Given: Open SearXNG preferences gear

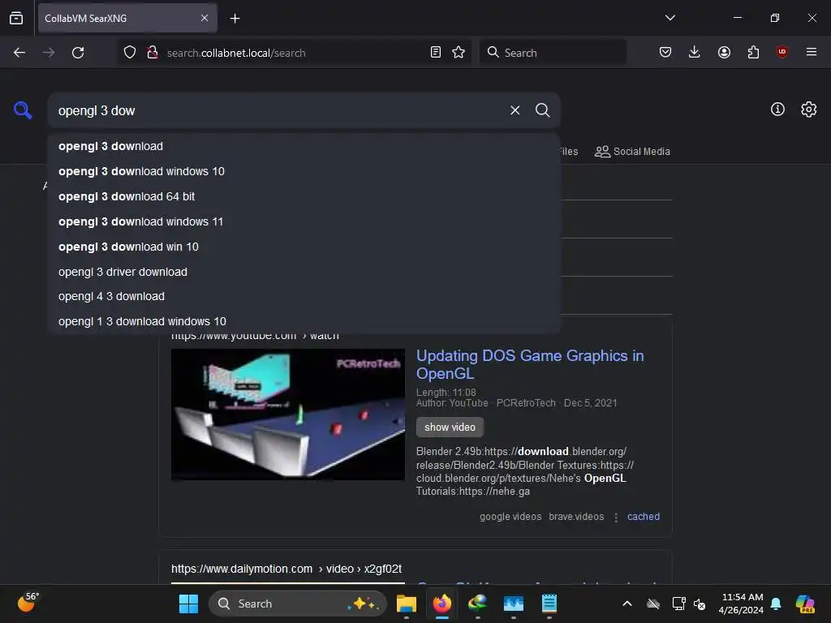Looking at the screenshot, I should pyautogui.click(x=808, y=110).
